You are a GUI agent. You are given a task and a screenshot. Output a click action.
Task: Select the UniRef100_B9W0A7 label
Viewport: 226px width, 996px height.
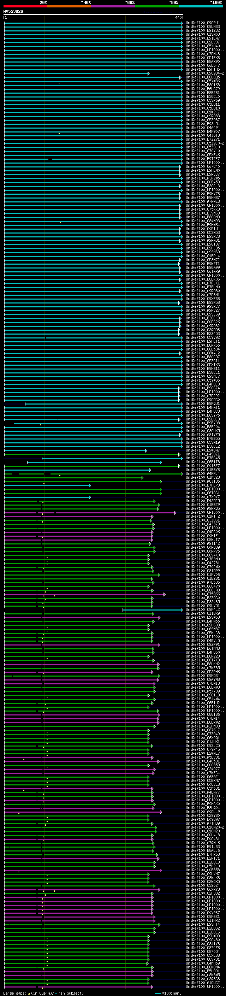pos(203,450)
